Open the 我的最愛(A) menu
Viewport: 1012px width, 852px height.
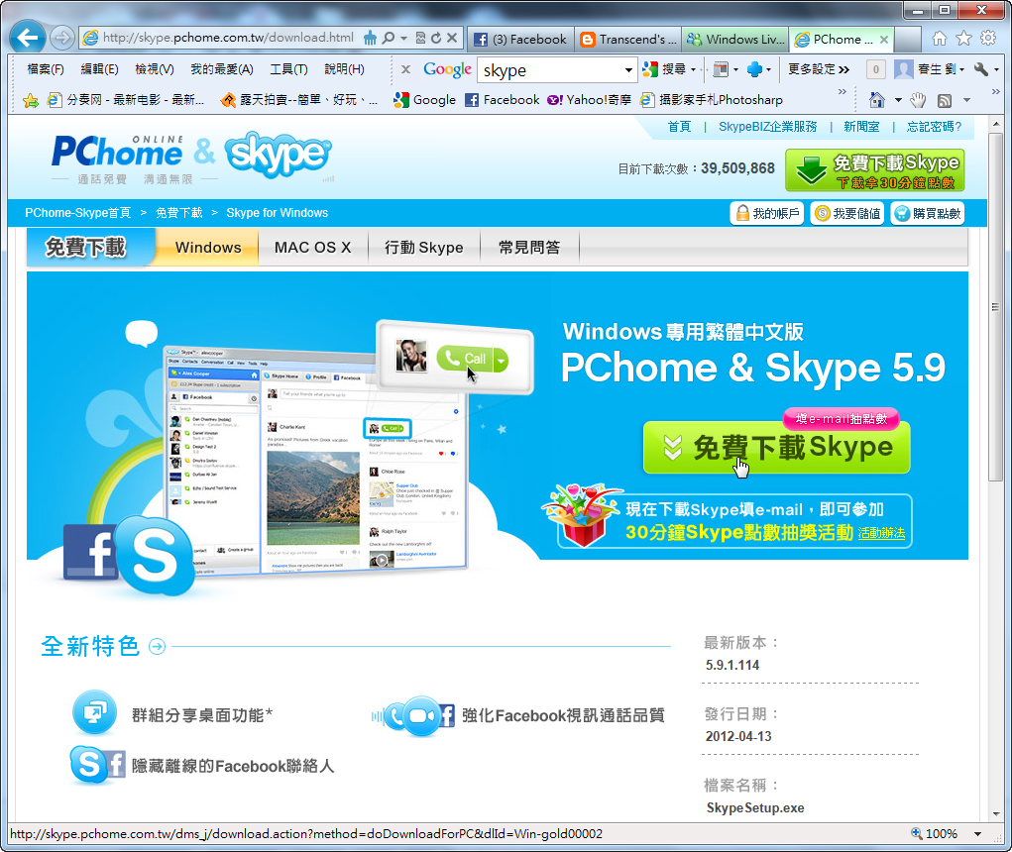pos(221,69)
